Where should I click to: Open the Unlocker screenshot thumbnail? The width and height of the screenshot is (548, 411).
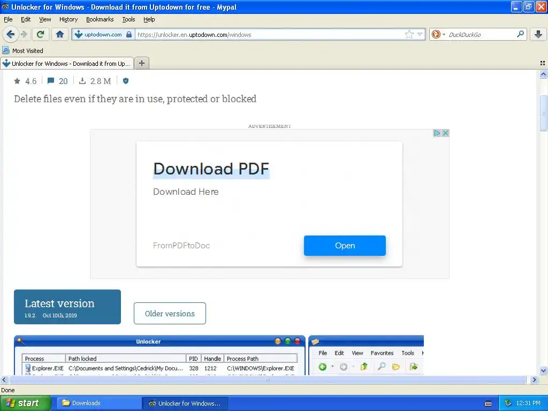coord(159,355)
